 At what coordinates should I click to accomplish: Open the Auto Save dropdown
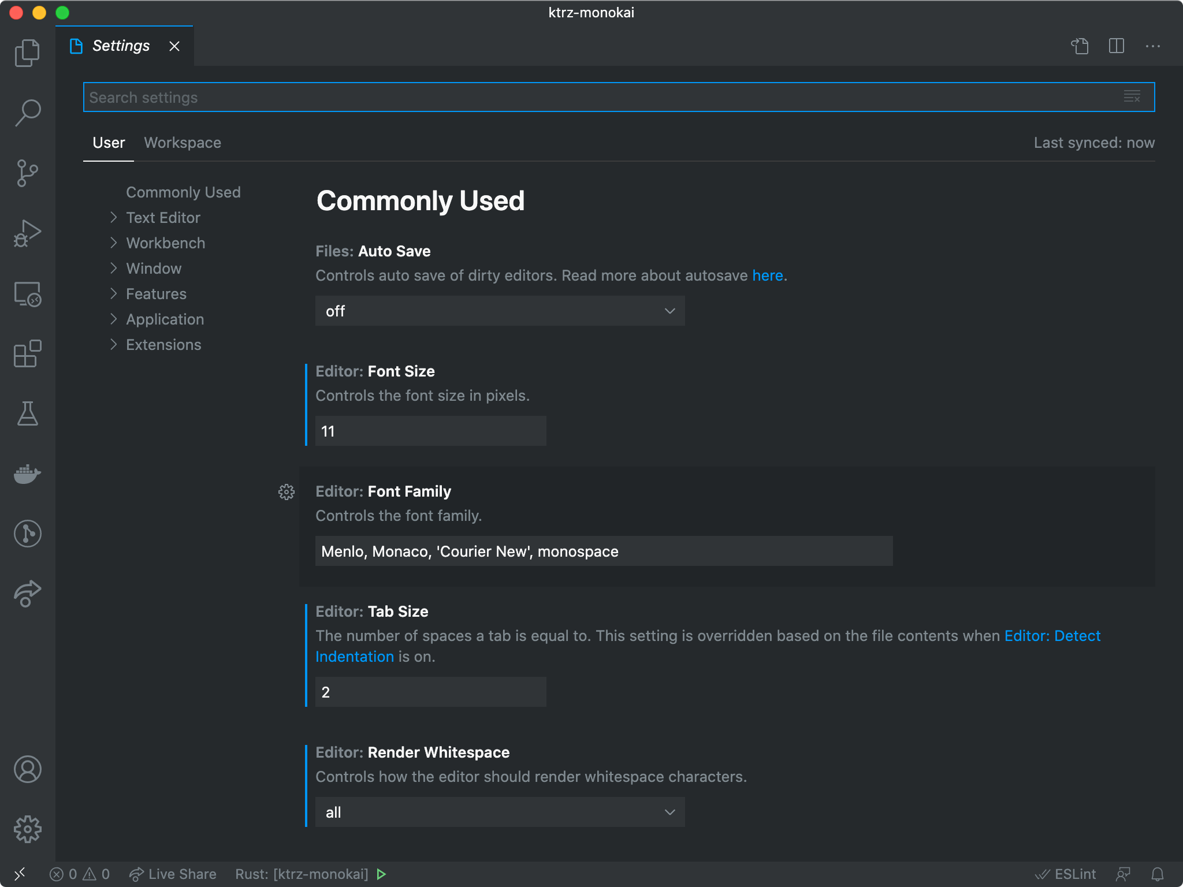point(500,311)
